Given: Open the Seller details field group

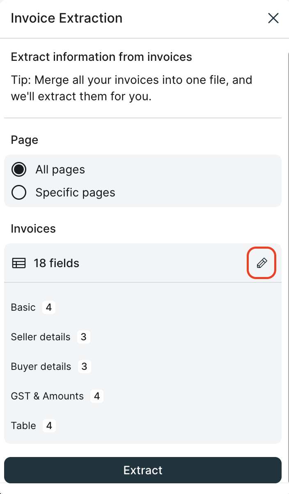Looking at the screenshot, I should click(40, 337).
